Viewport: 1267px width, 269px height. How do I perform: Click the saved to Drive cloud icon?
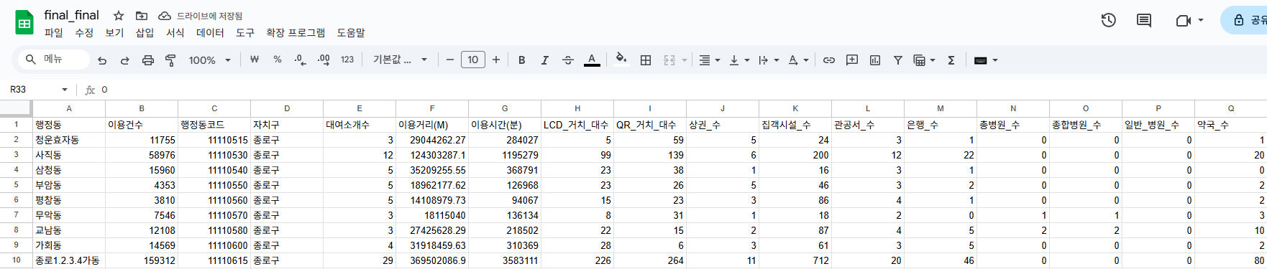(x=165, y=15)
